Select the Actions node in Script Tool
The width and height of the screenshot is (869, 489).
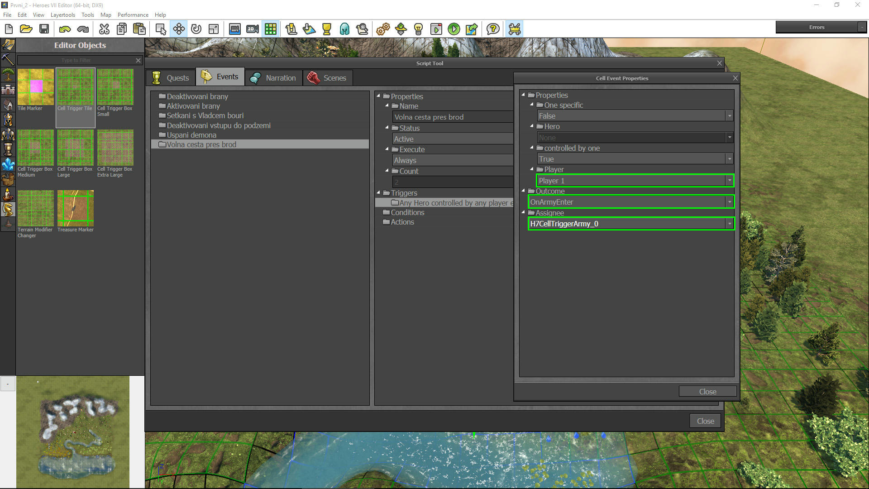[x=402, y=222]
